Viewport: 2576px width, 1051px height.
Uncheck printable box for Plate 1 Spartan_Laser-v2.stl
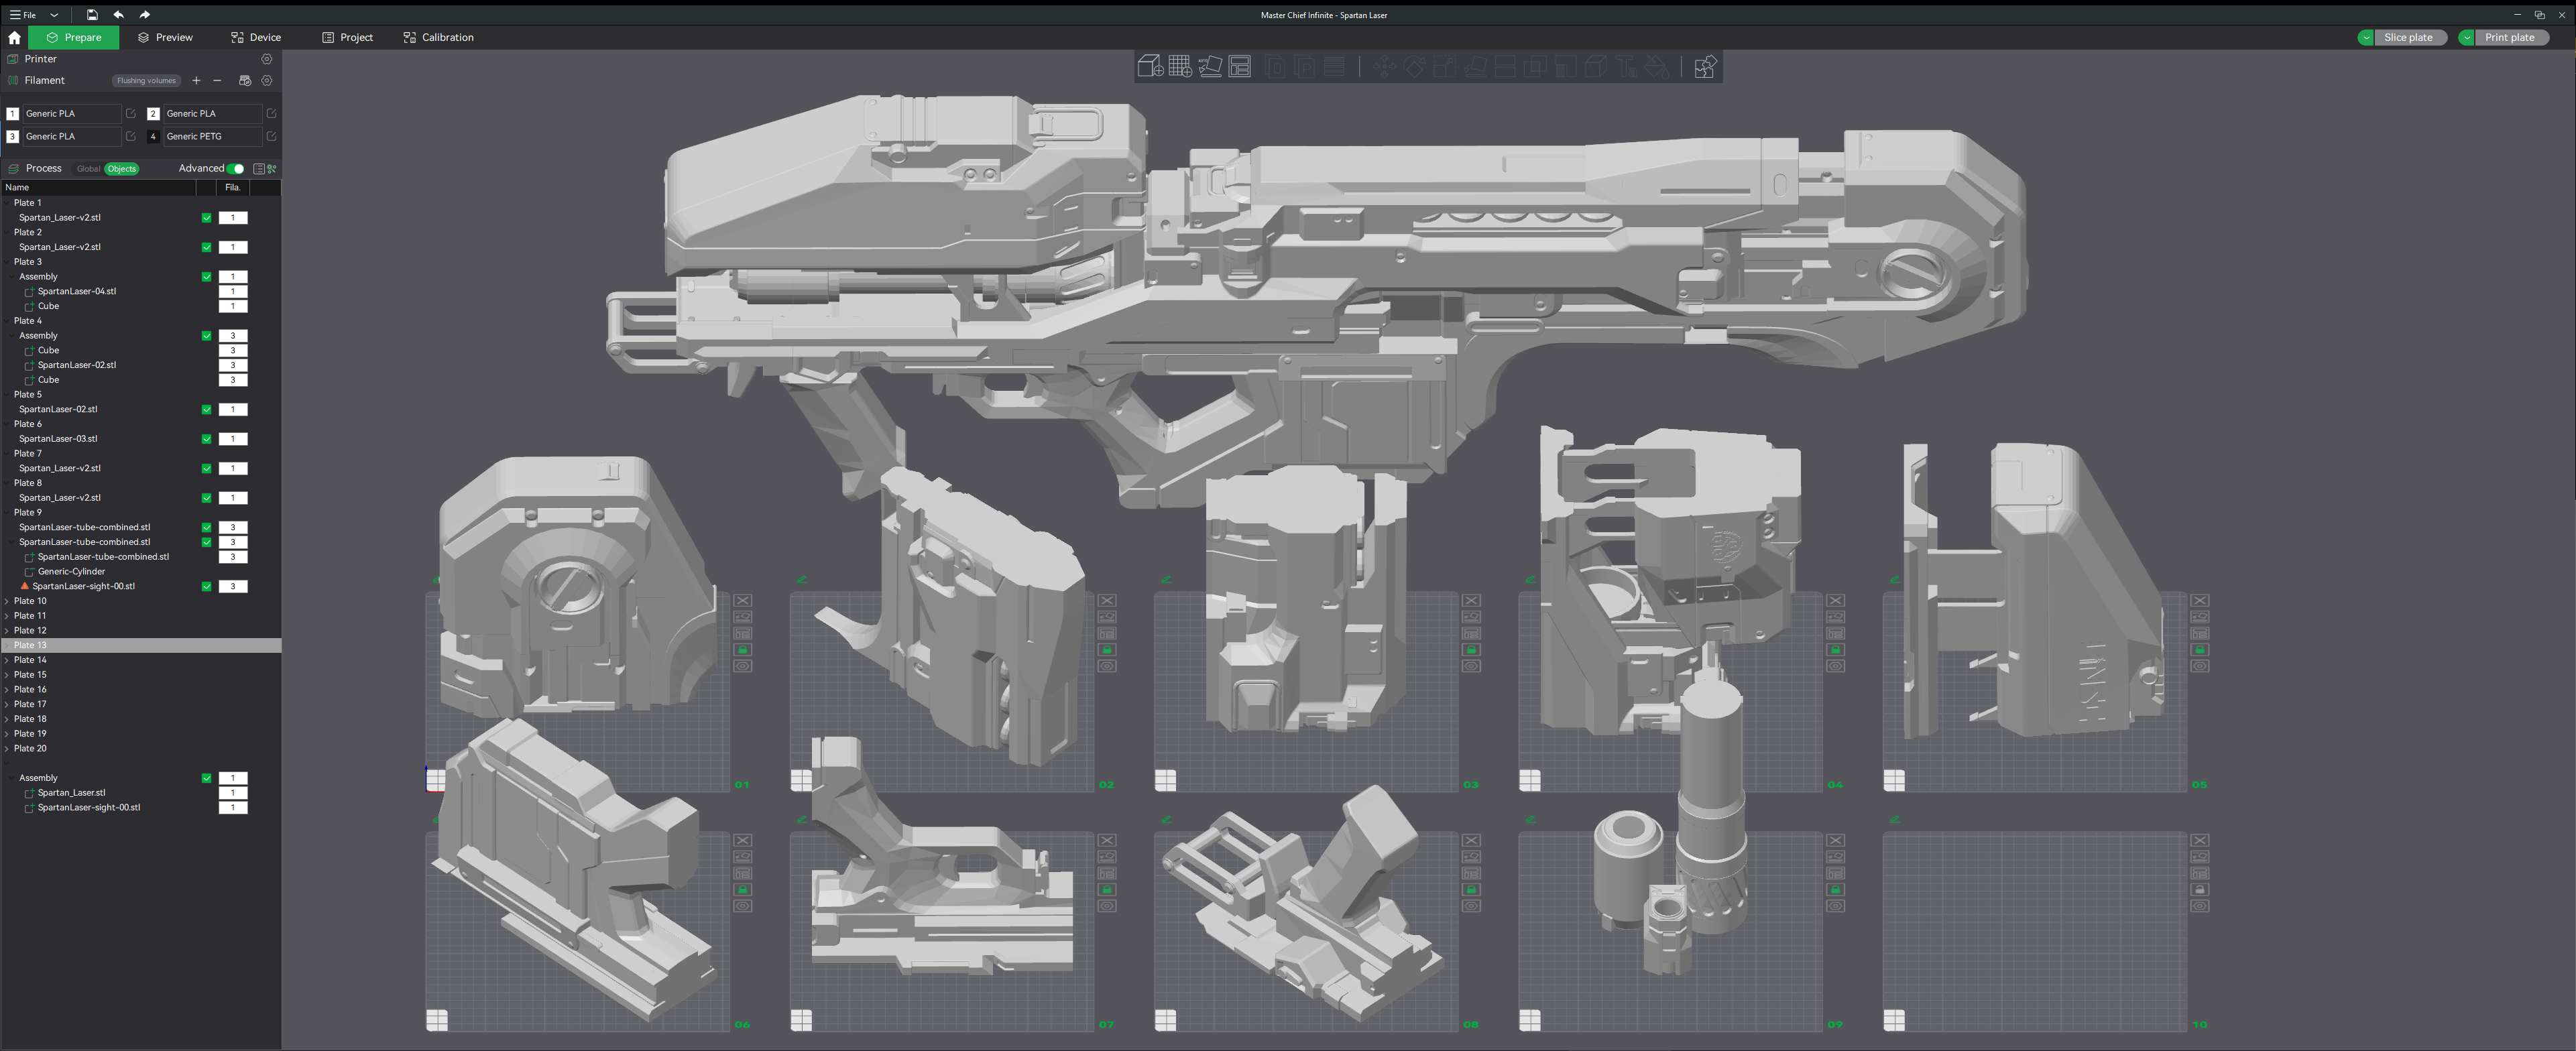click(207, 218)
